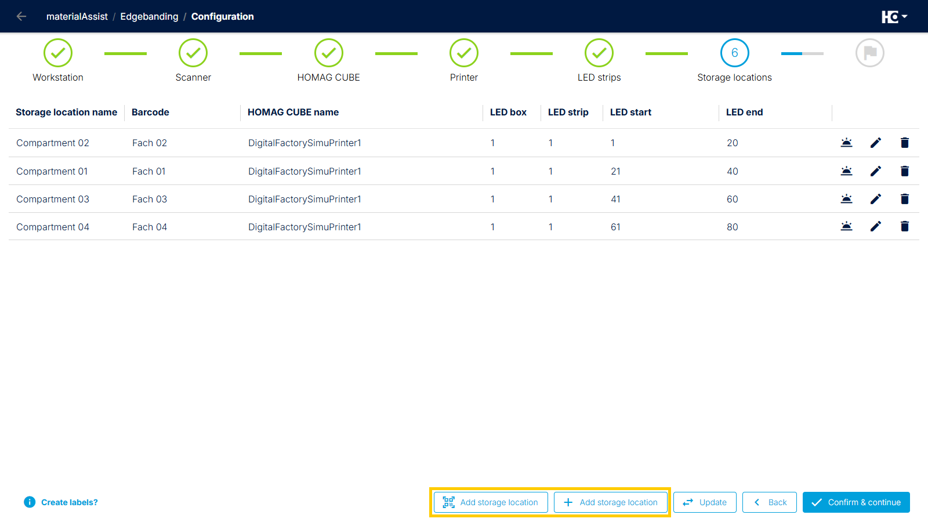
Task: Open the materialAssist breadcrumb
Action: click(77, 16)
